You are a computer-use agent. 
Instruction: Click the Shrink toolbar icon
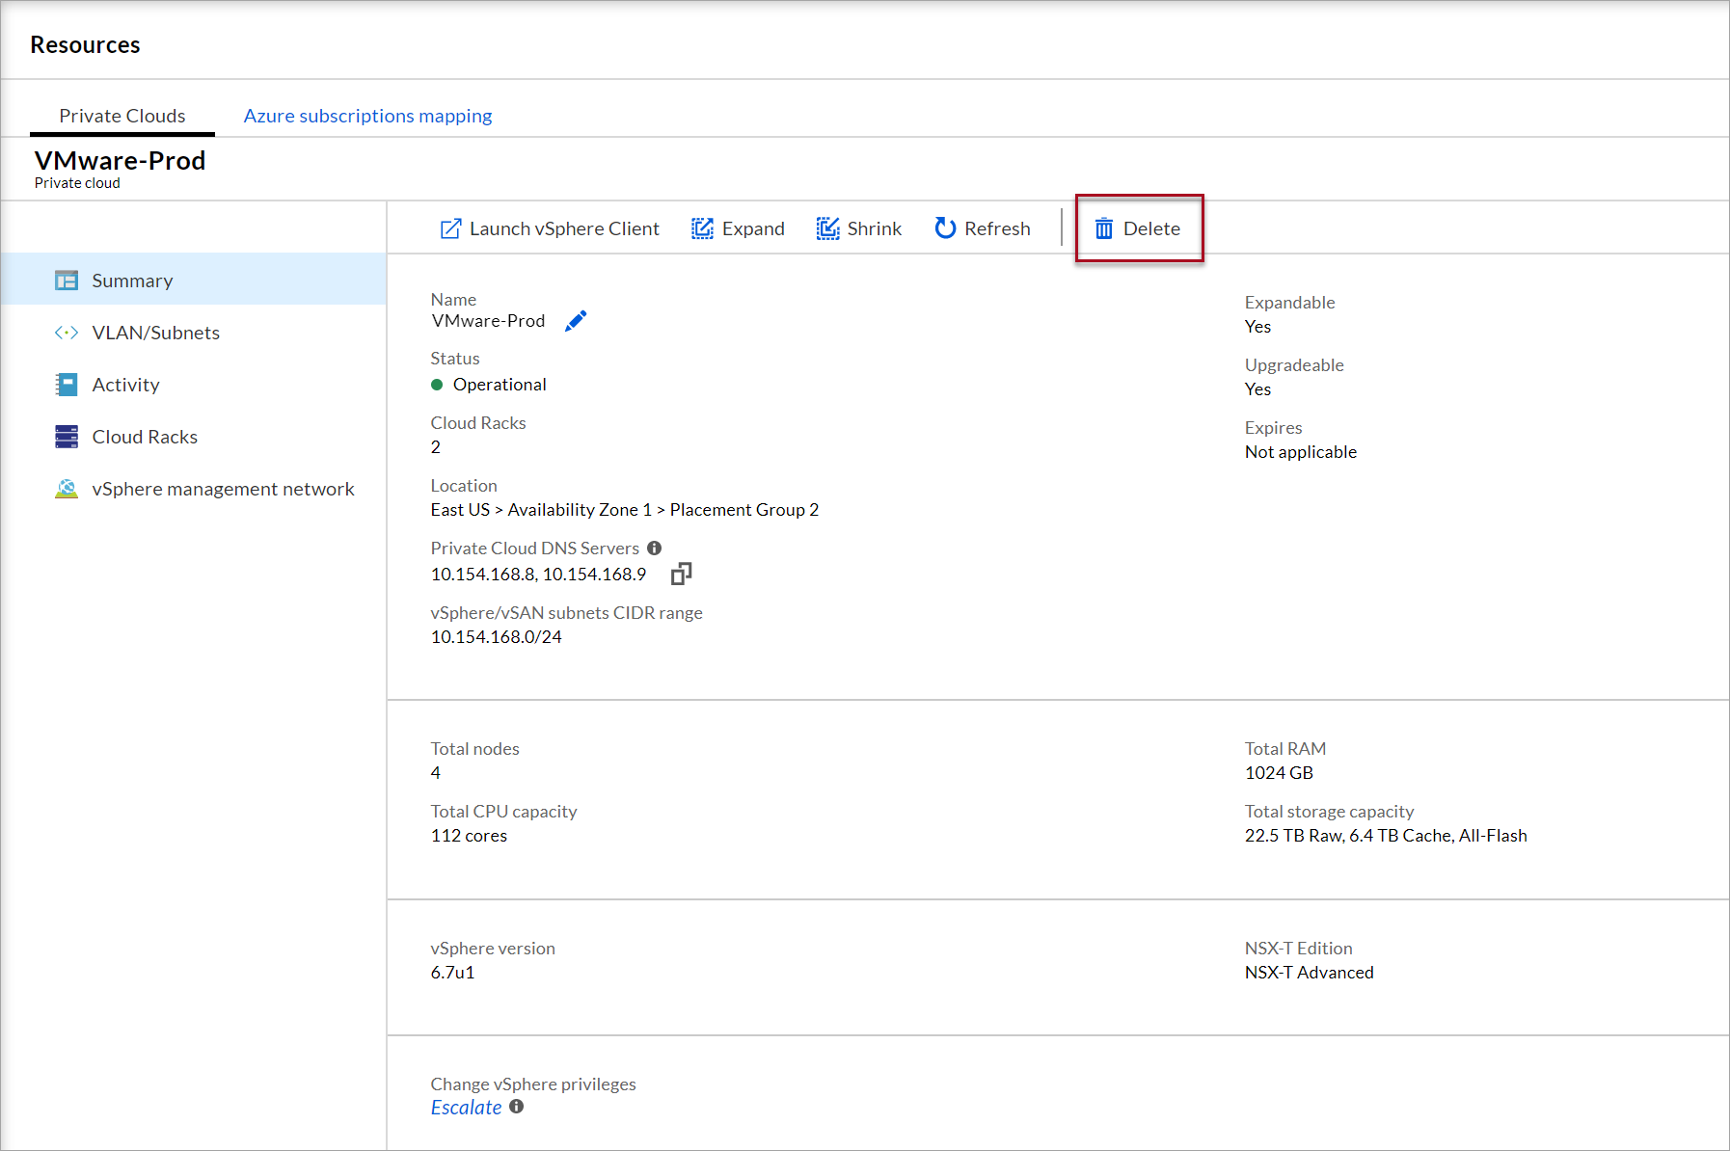click(x=827, y=228)
